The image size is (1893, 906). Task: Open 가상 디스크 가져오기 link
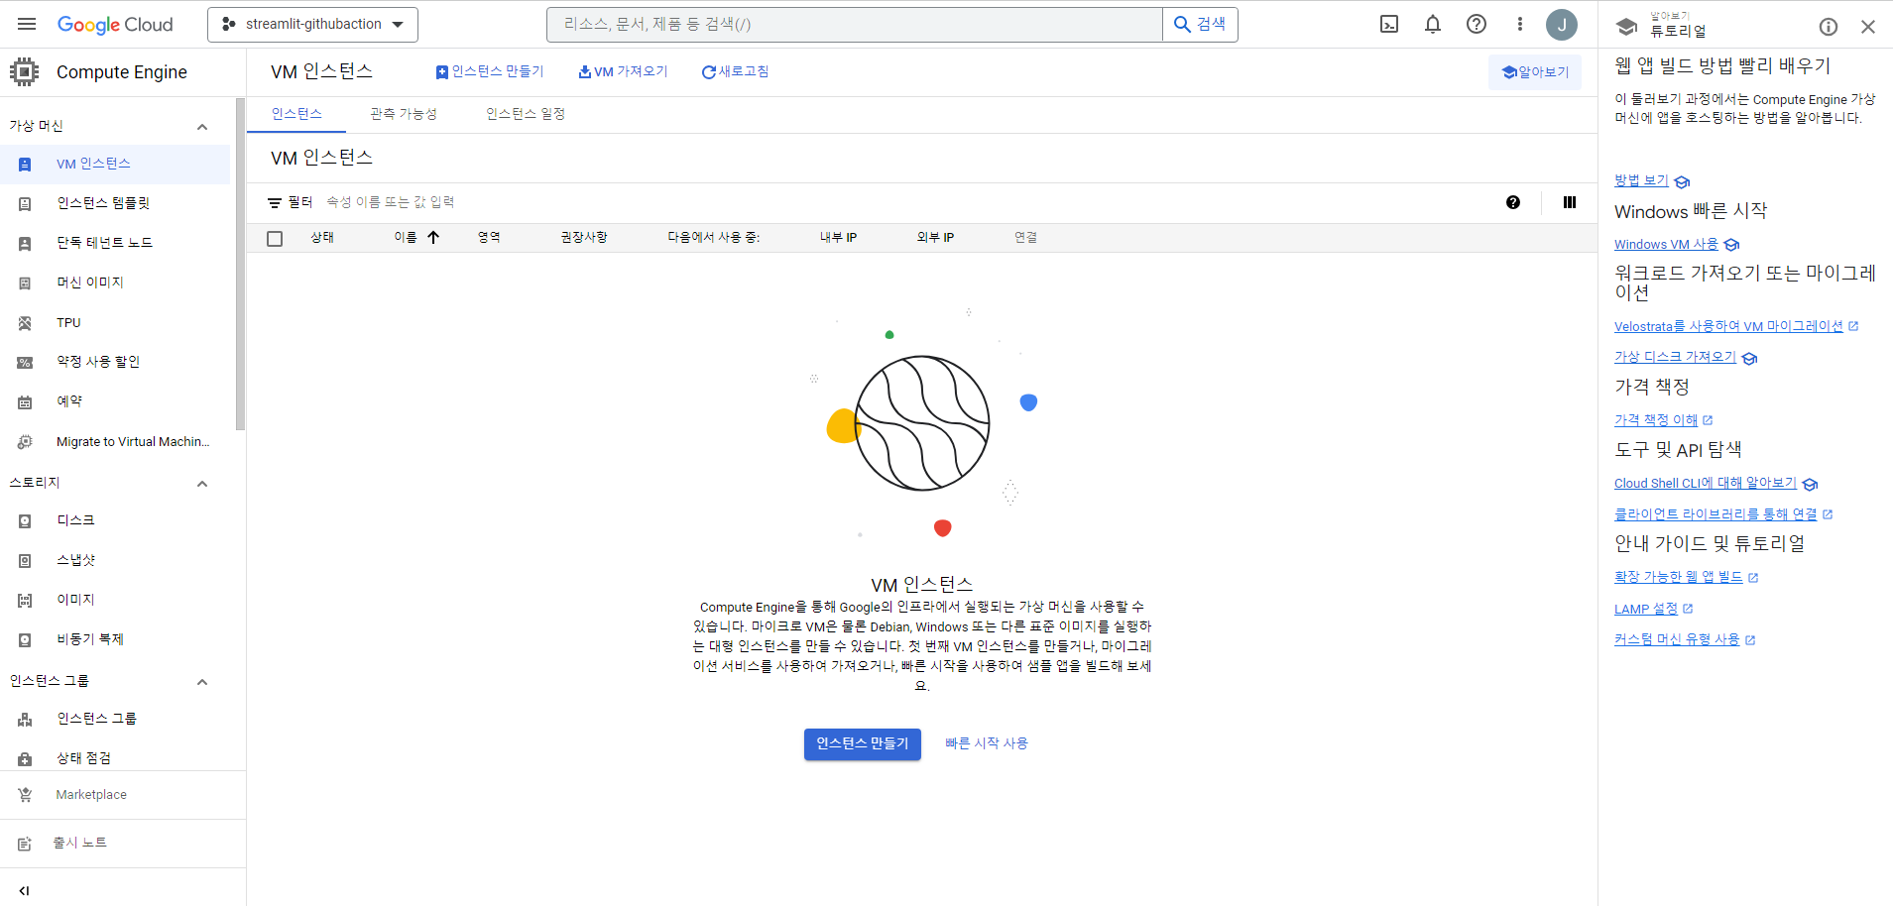[x=1675, y=357]
